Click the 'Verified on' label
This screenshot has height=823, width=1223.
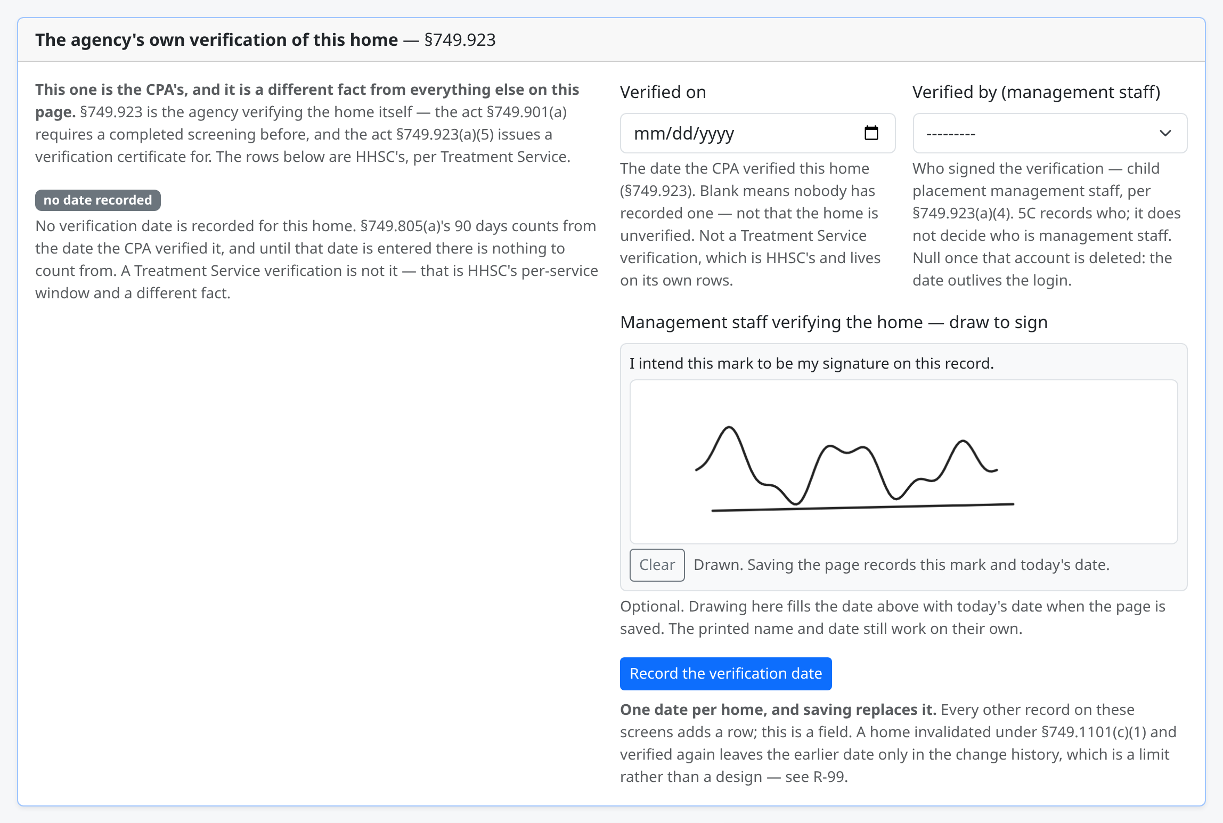(x=663, y=92)
